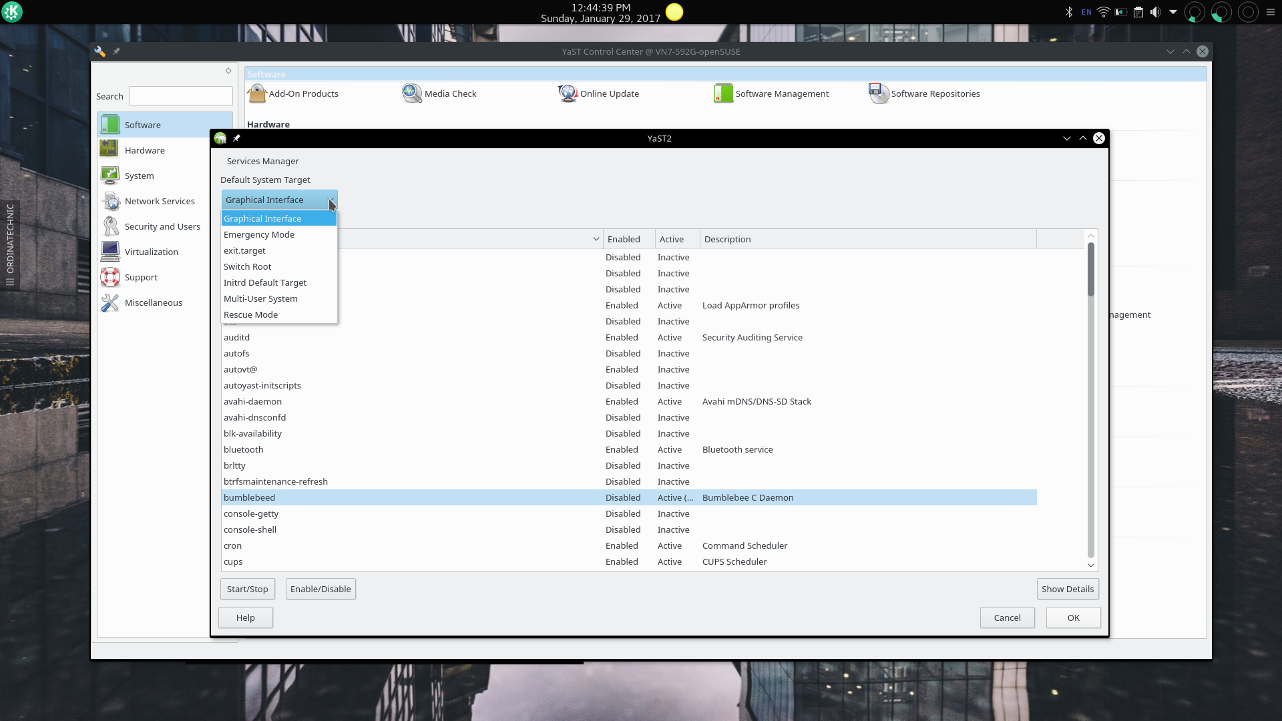Click the service name column sort arrow
The height and width of the screenshot is (721, 1282).
(596, 239)
